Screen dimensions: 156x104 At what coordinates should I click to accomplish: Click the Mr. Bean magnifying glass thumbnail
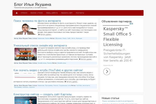pos(25,29)
